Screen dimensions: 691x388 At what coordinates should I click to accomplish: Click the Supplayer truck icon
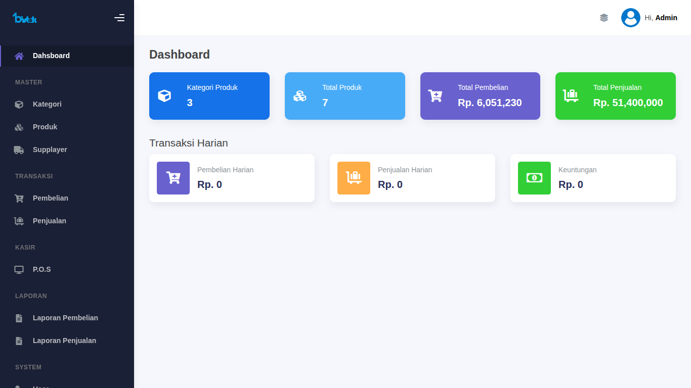pyautogui.click(x=19, y=150)
